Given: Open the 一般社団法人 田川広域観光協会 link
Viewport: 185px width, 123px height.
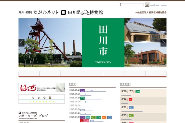Looking at the screenshot, I should [151, 12].
